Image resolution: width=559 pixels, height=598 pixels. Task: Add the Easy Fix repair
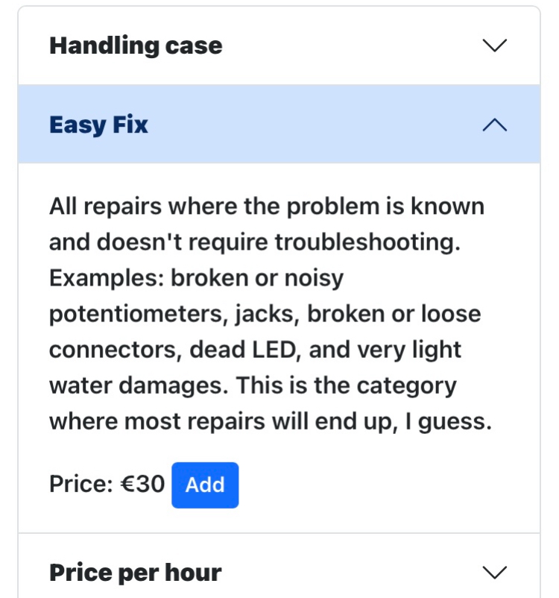pos(205,485)
